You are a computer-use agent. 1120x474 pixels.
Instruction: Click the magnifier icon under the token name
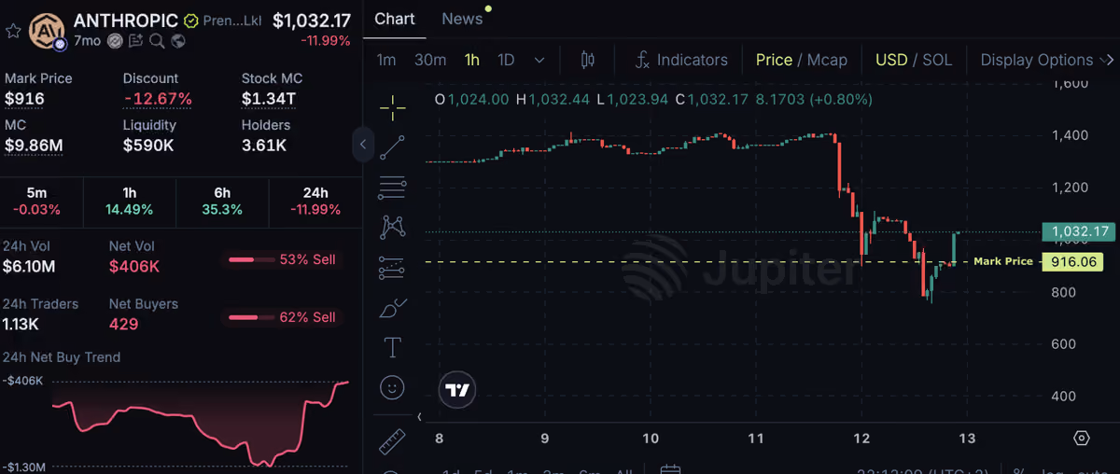pos(157,41)
